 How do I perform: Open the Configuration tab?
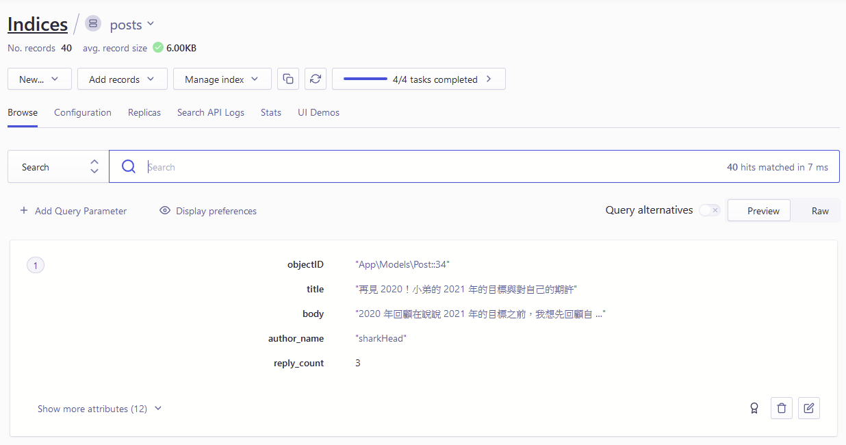83,112
